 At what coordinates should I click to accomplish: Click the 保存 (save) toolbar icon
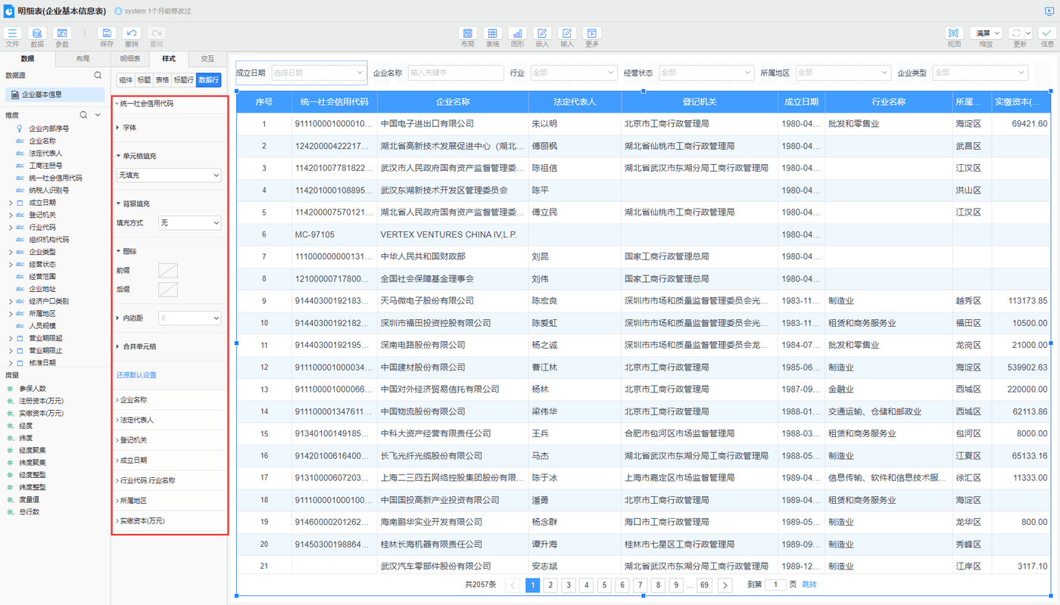tap(107, 34)
